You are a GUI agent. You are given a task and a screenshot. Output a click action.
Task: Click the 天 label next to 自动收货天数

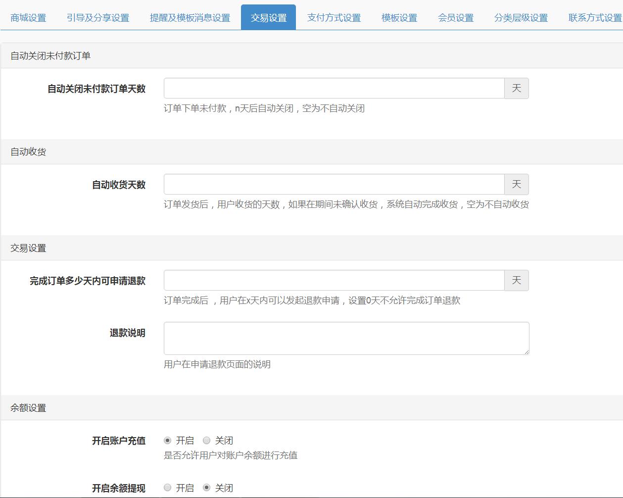(x=516, y=184)
